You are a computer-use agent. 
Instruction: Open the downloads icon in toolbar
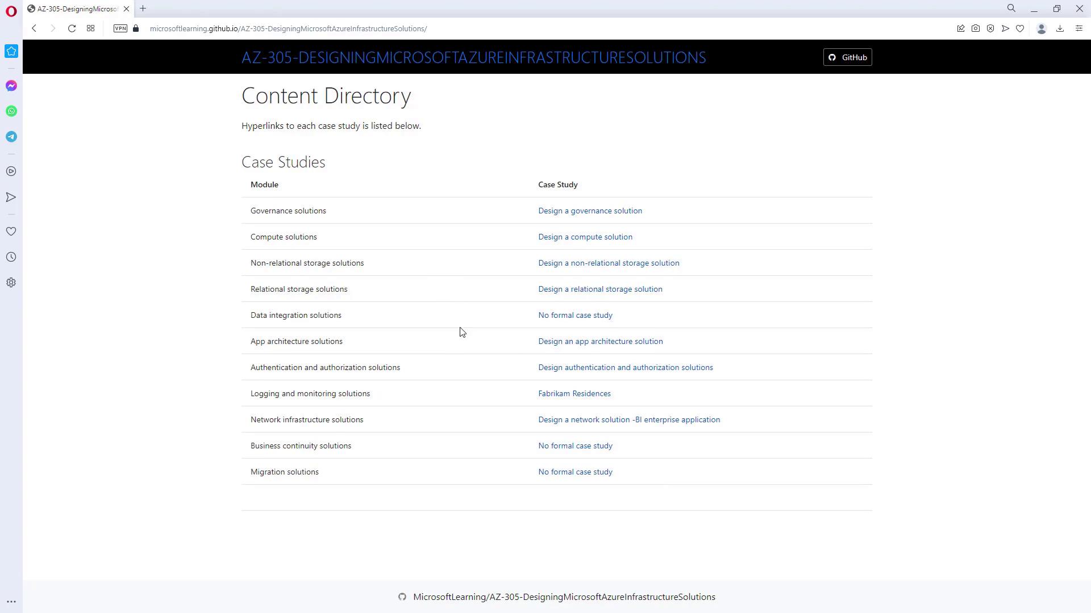(1060, 28)
